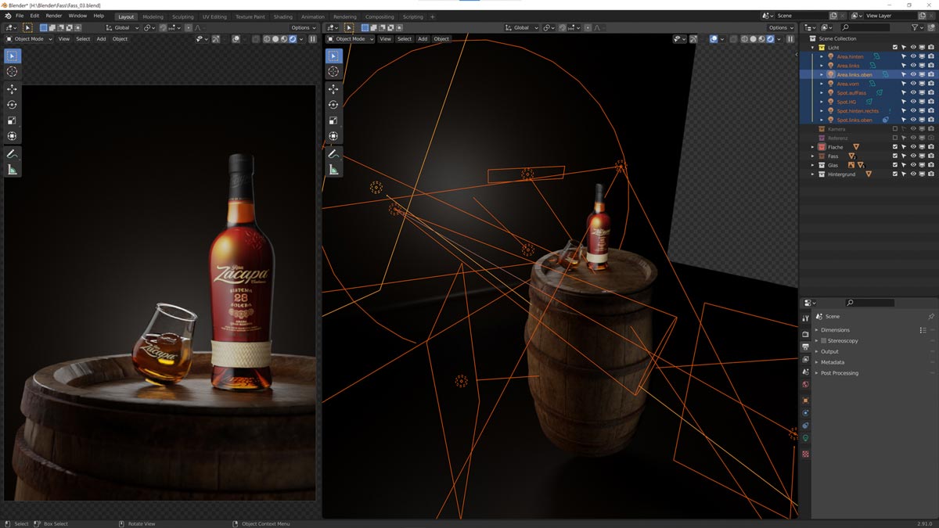Select the Rotate tool in right viewport
This screenshot has height=528, width=939.
point(333,105)
